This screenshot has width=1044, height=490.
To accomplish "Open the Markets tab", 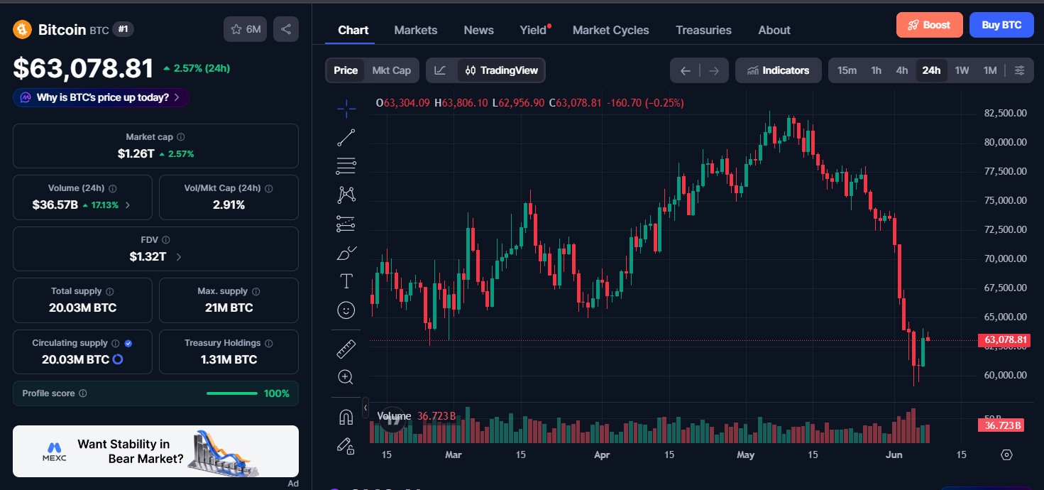I will [416, 30].
